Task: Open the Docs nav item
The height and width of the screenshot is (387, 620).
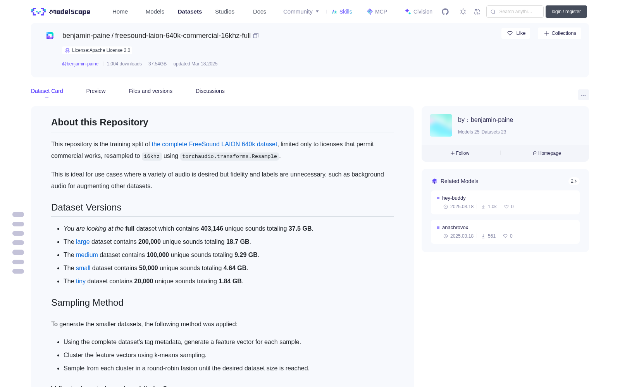Action: click(x=260, y=12)
